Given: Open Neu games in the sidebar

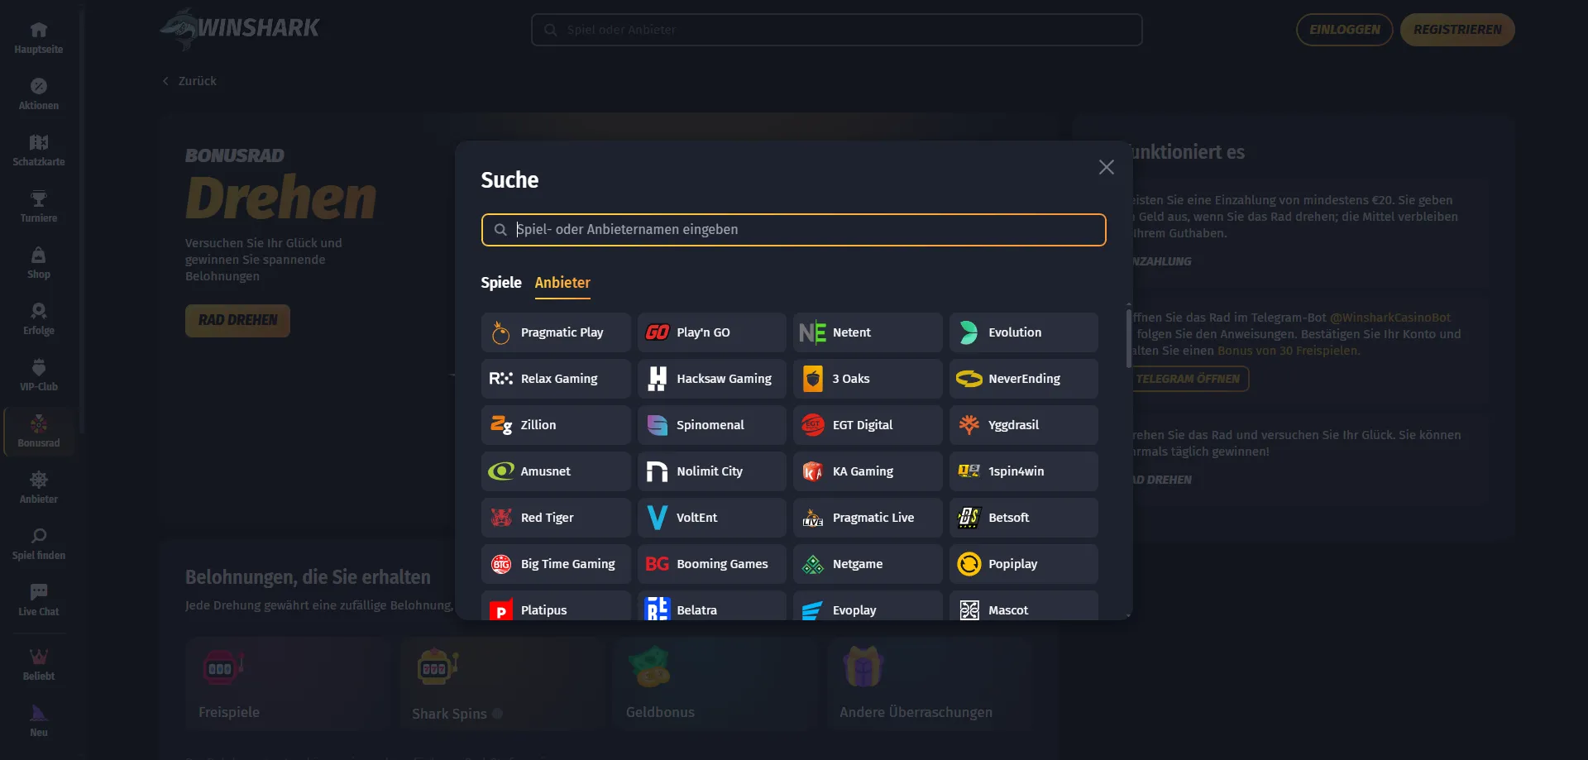Looking at the screenshot, I should click(38, 721).
